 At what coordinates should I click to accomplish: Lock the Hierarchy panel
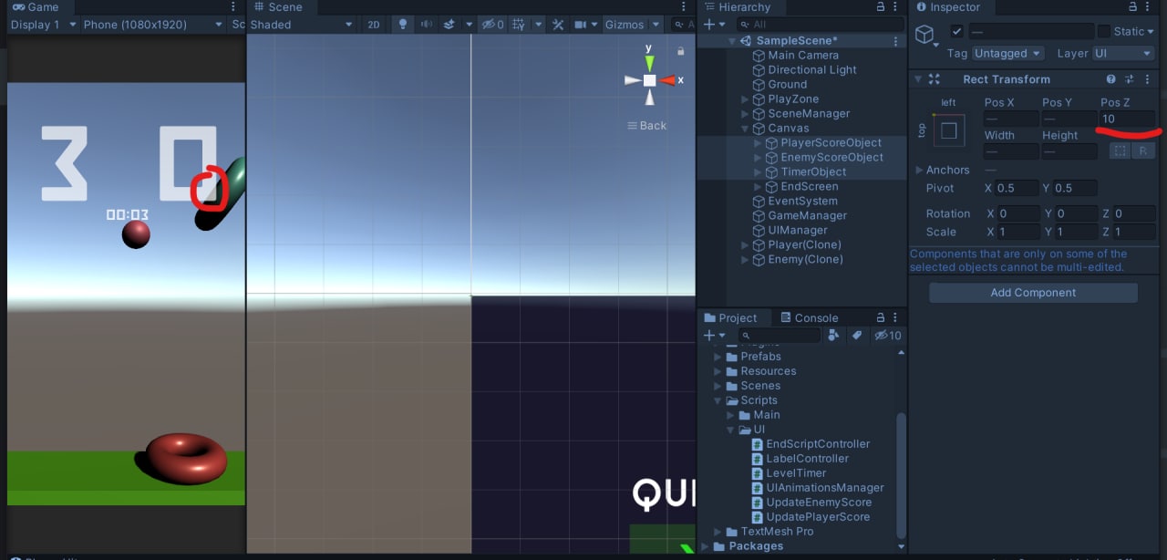pyautogui.click(x=880, y=7)
